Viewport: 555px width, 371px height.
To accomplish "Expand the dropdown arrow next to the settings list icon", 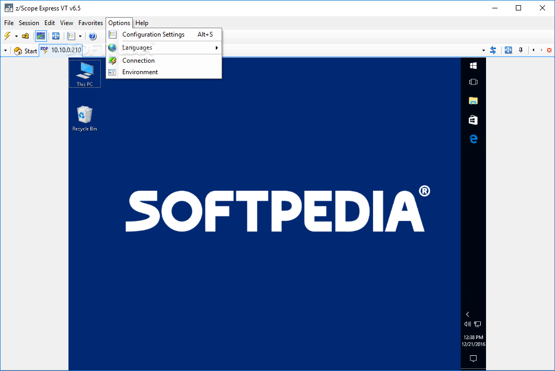I will coord(80,36).
